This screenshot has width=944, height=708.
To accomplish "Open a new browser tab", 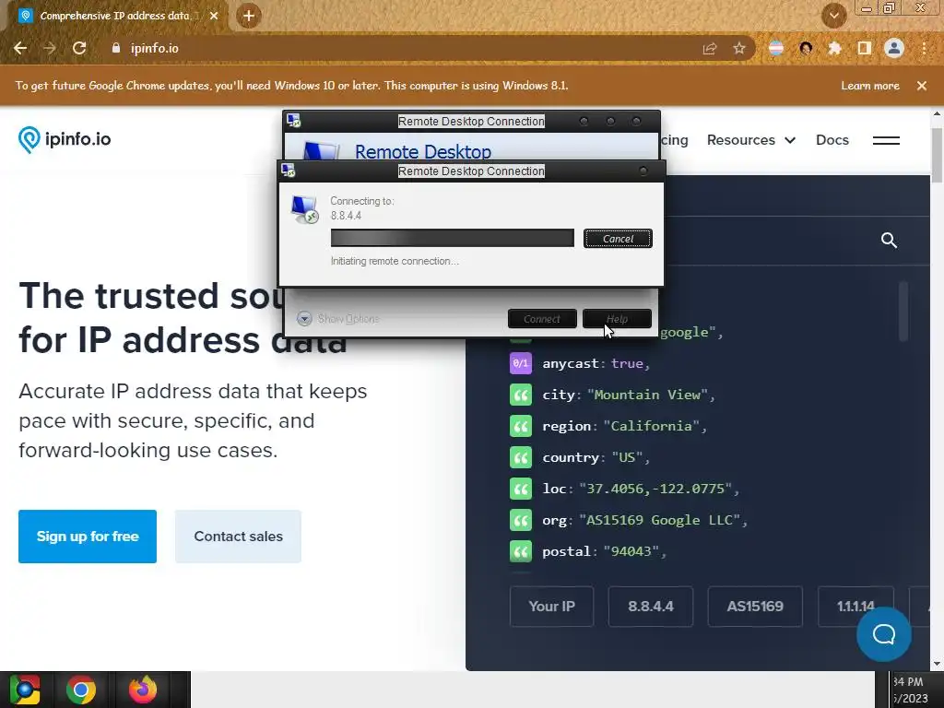I will [x=249, y=16].
